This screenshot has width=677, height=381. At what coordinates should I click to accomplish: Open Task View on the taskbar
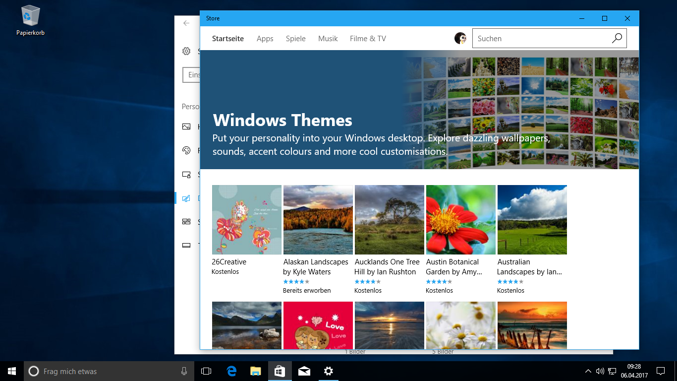206,371
